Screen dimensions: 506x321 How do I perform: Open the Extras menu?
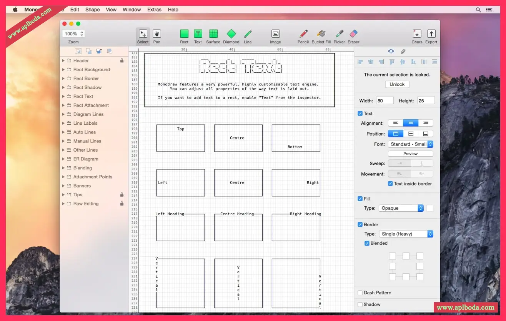click(154, 10)
